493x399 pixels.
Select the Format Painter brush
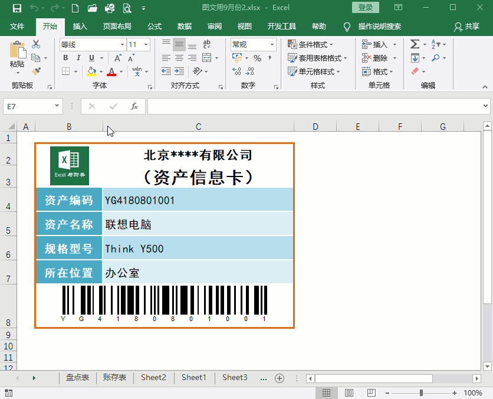pos(36,71)
